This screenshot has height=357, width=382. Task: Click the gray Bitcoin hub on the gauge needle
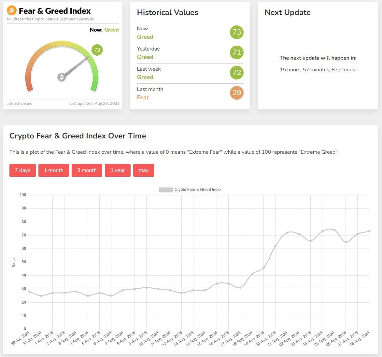[x=62, y=77]
